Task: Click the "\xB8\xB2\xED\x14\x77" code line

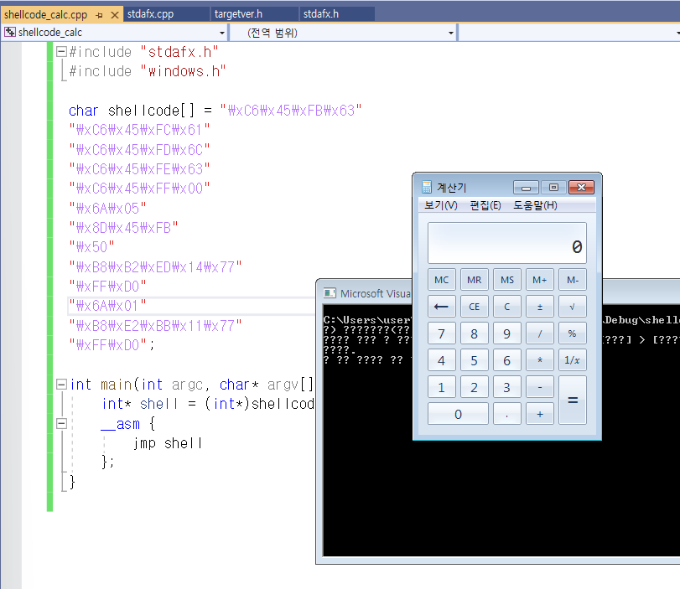Action: tap(155, 266)
